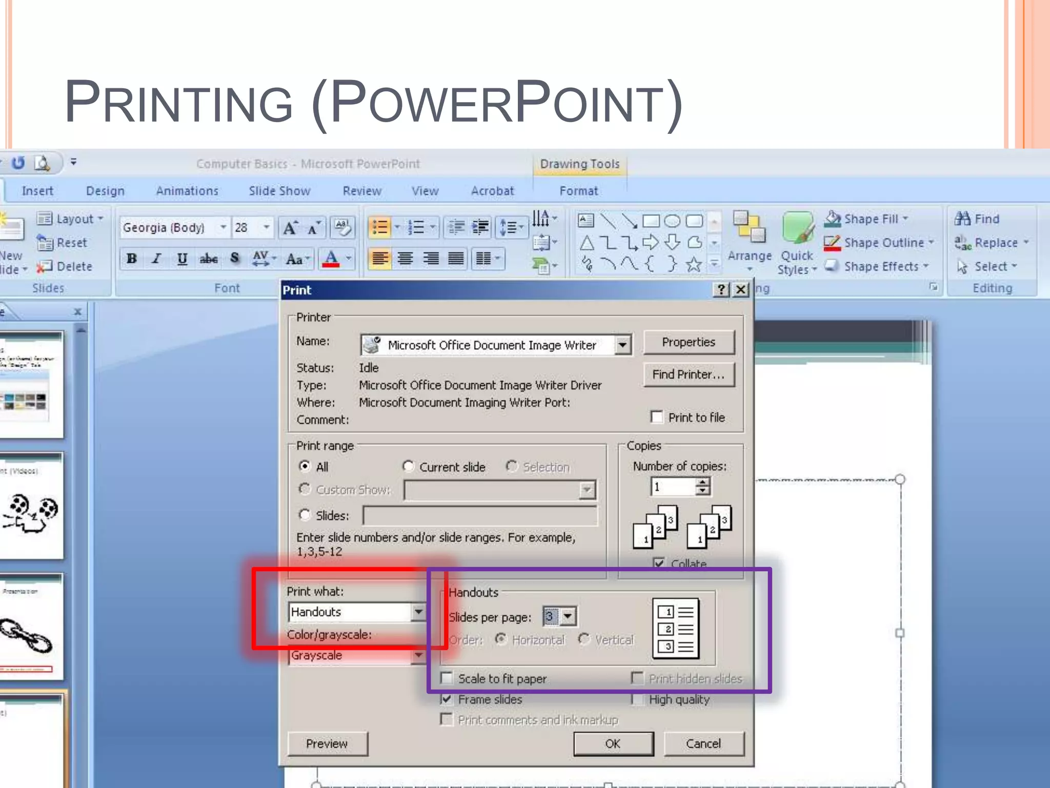Cancel the Print dialog
The width and height of the screenshot is (1050, 788).
coord(703,743)
